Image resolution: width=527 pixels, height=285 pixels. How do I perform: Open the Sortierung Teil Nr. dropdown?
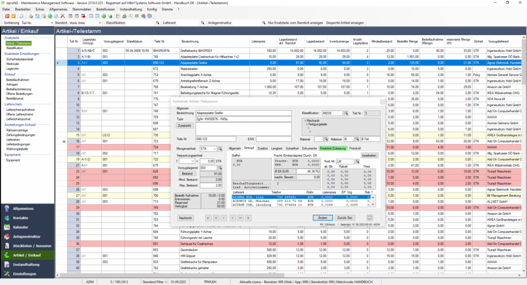(51, 23)
